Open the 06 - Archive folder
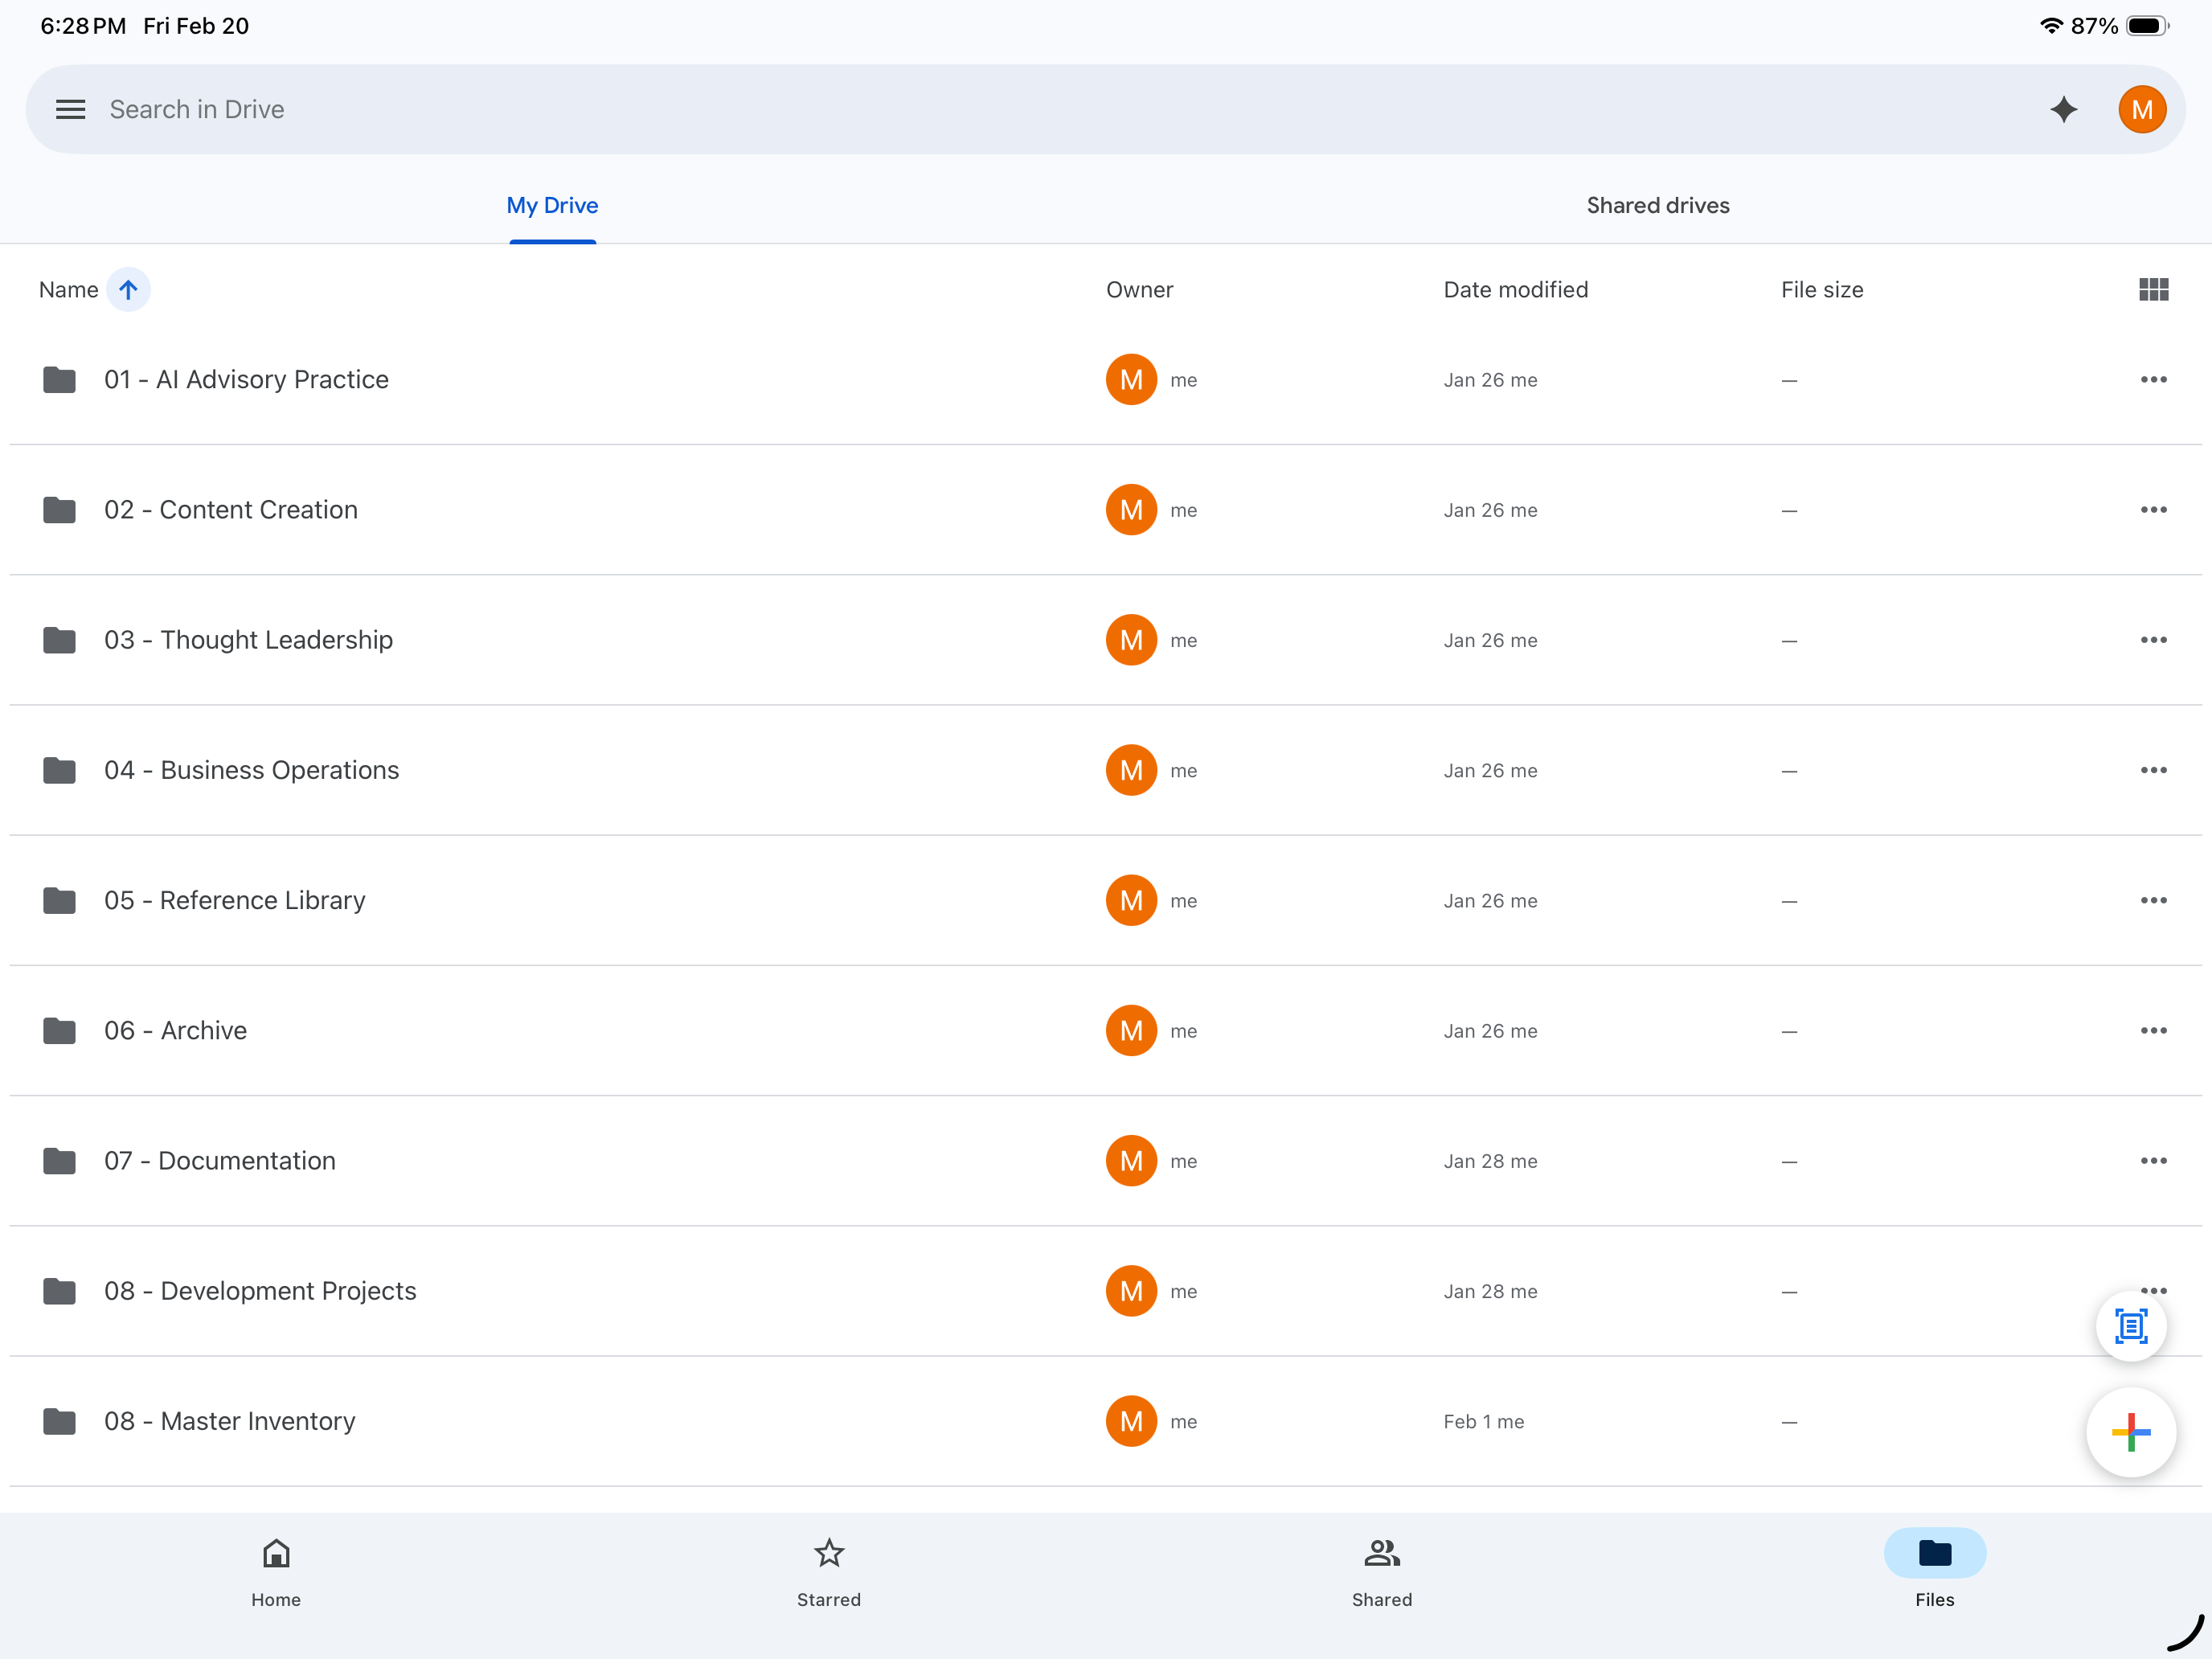Image resolution: width=2212 pixels, height=1659 pixels. (175, 1030)
